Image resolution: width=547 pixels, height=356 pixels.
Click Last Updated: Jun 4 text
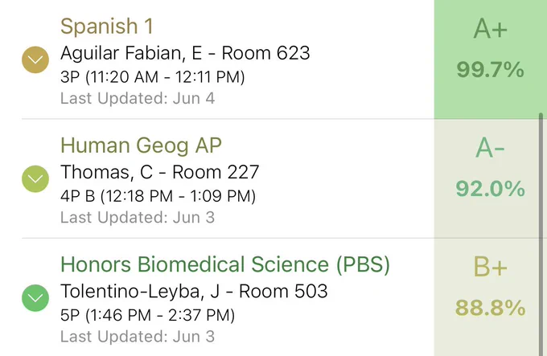coord(138,98)
